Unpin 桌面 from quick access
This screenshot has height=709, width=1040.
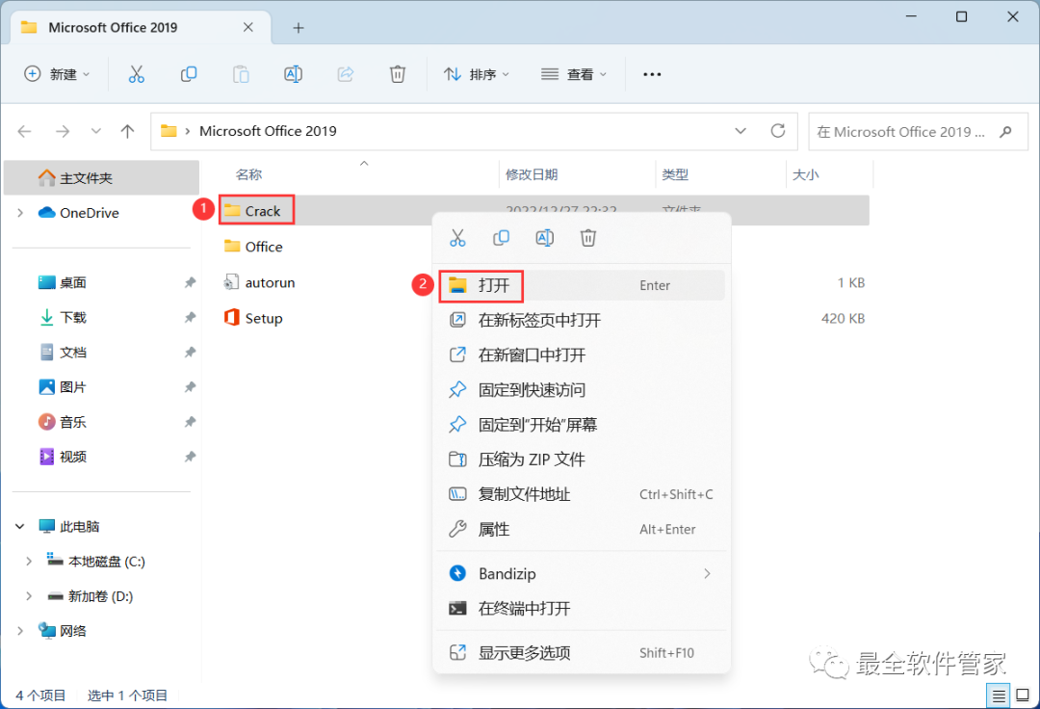[x=190, y=282]
